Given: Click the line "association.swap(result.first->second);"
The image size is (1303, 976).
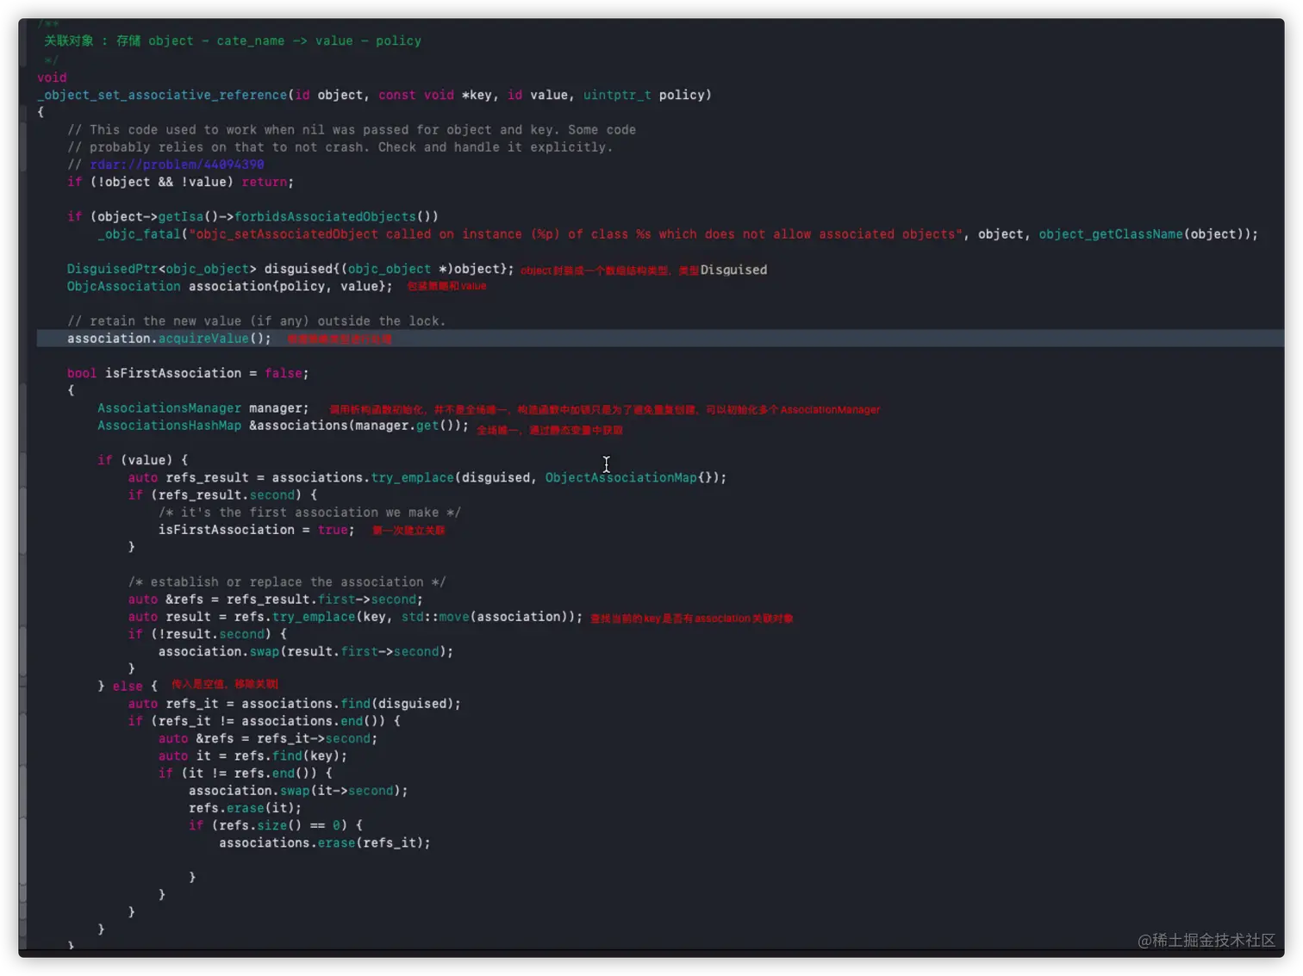Looking at the screenshot, I should pyautogui.click(x=306, y=651).
